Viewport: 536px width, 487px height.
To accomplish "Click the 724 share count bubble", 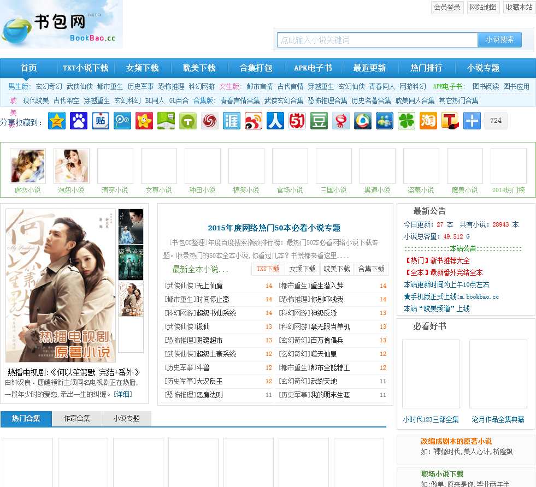I will pos(496,121).
